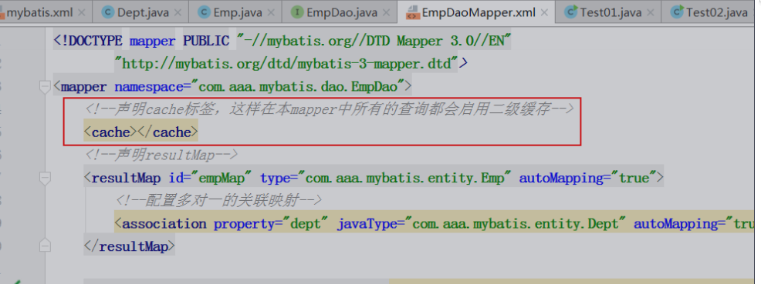Click the runnable class icon on Test01.java tab
The height and width of the screenshot is (284, 761).
coord(571,12)
